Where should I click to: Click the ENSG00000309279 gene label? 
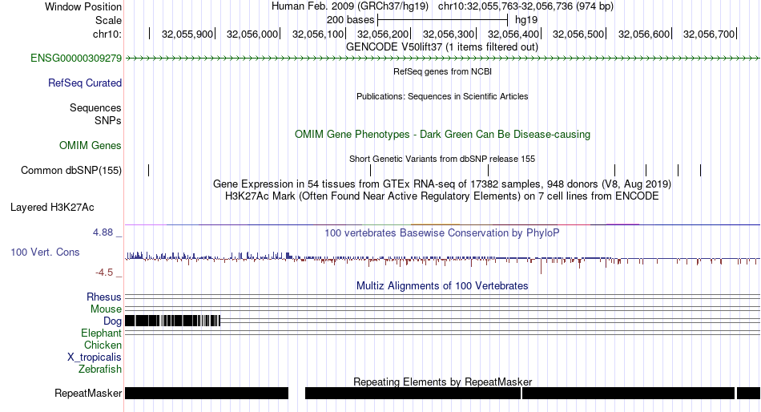(x=76, y=59)
